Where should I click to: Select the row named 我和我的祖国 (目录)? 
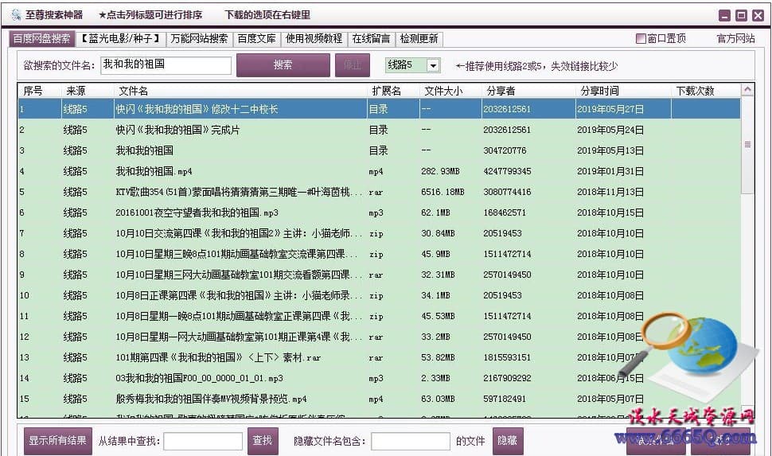379,150
